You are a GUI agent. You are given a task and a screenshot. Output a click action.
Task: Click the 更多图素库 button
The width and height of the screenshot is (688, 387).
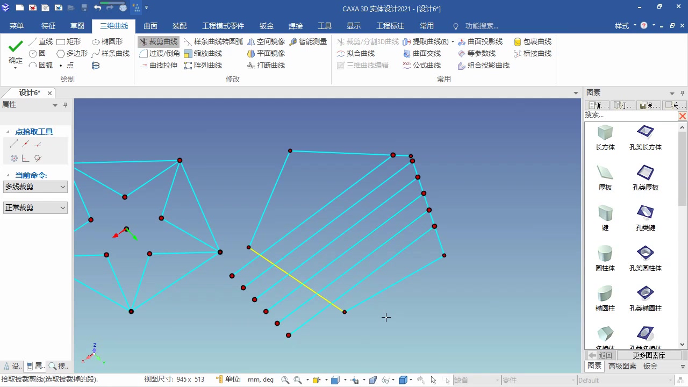pos(648,355)
